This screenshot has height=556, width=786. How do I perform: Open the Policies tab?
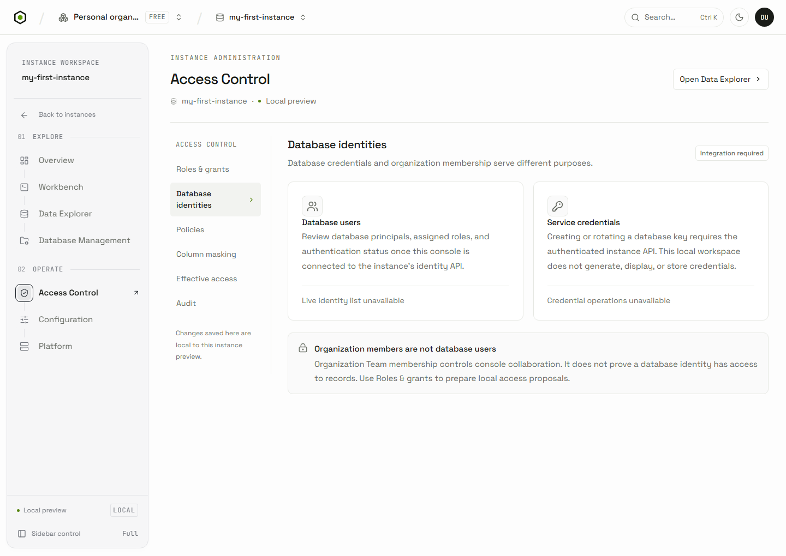[x=216, y=229]
